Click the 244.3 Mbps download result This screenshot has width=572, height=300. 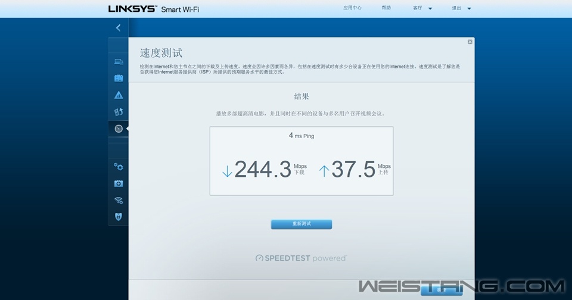[x=263, y=170]
